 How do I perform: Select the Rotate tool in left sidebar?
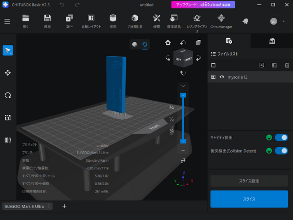click(8, 95)
